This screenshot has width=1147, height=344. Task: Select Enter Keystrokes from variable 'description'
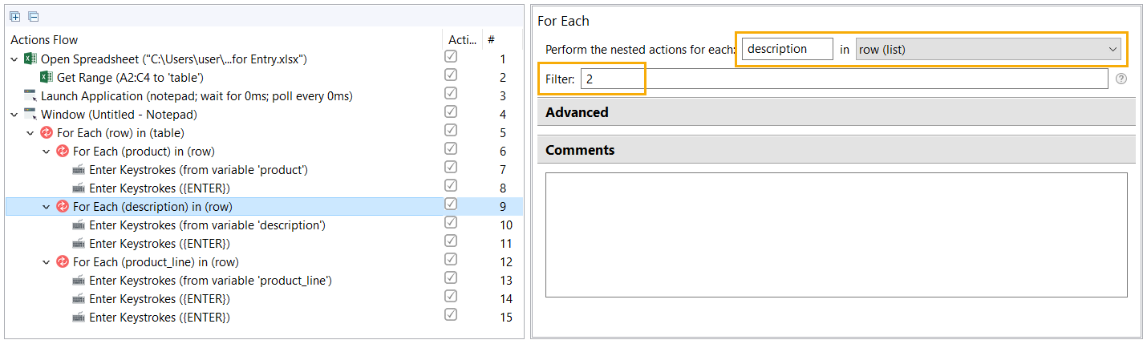[x=207, y=225]
